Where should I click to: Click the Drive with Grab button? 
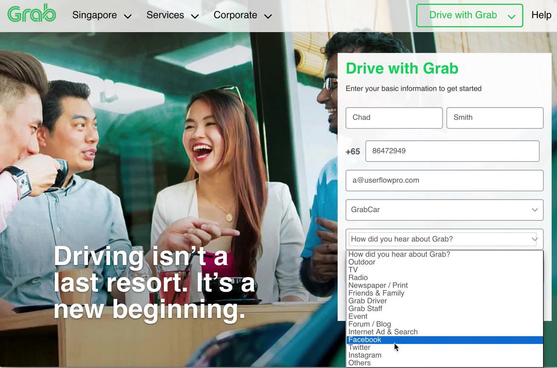[x=469, y=15]
